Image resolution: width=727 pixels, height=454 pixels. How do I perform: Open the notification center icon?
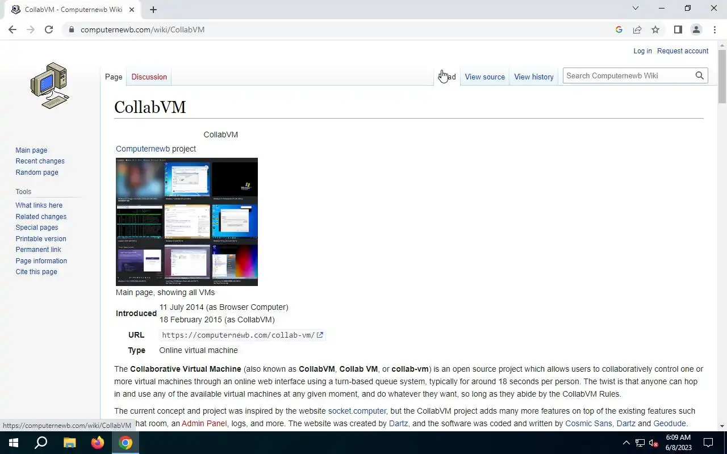pos(708,443)
